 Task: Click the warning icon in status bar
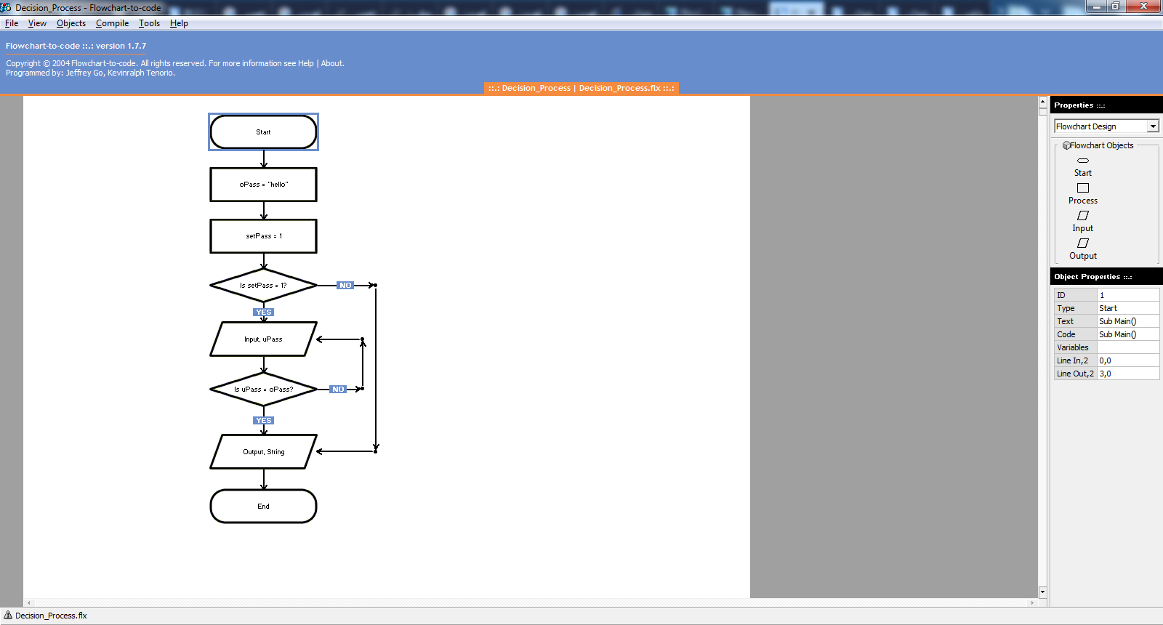pyautogui.click(x=8, y=616)
